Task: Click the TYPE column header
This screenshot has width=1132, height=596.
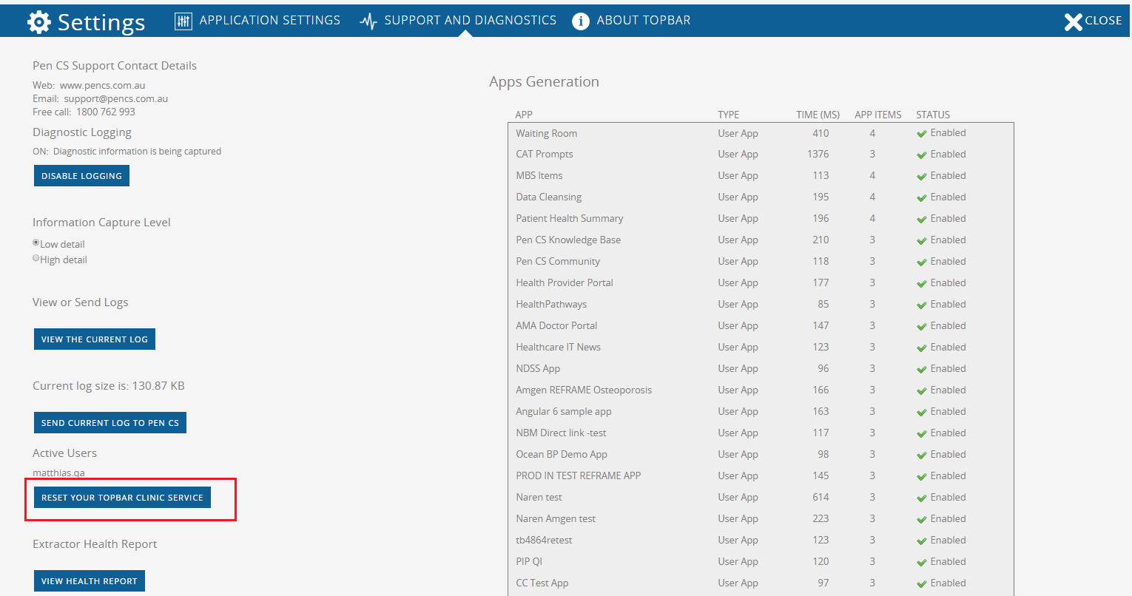Action: (728, 115)
